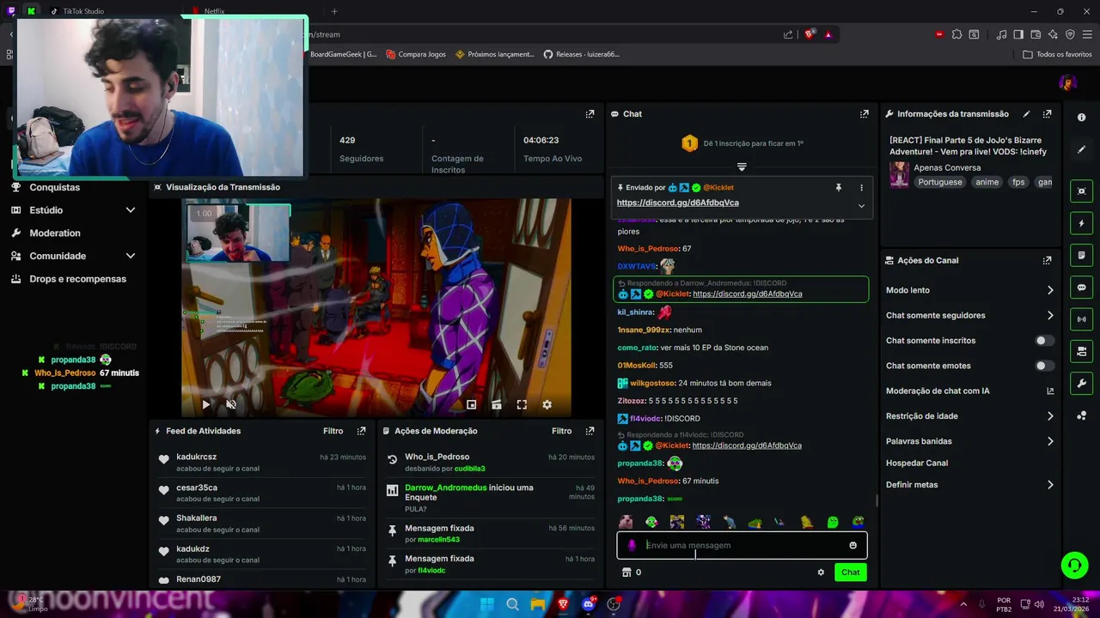1100x618 pixels.
Task: Open Todos os favoritos folder
Action: click(x=1057, y=54)
